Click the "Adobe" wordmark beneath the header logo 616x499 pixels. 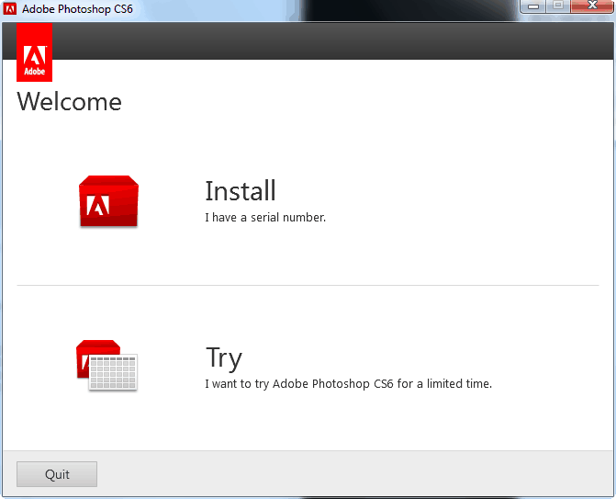click(x=35, y=70)
